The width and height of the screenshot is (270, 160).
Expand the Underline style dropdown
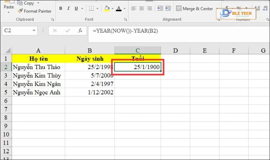pyautogui.click(x=82, y=8)
